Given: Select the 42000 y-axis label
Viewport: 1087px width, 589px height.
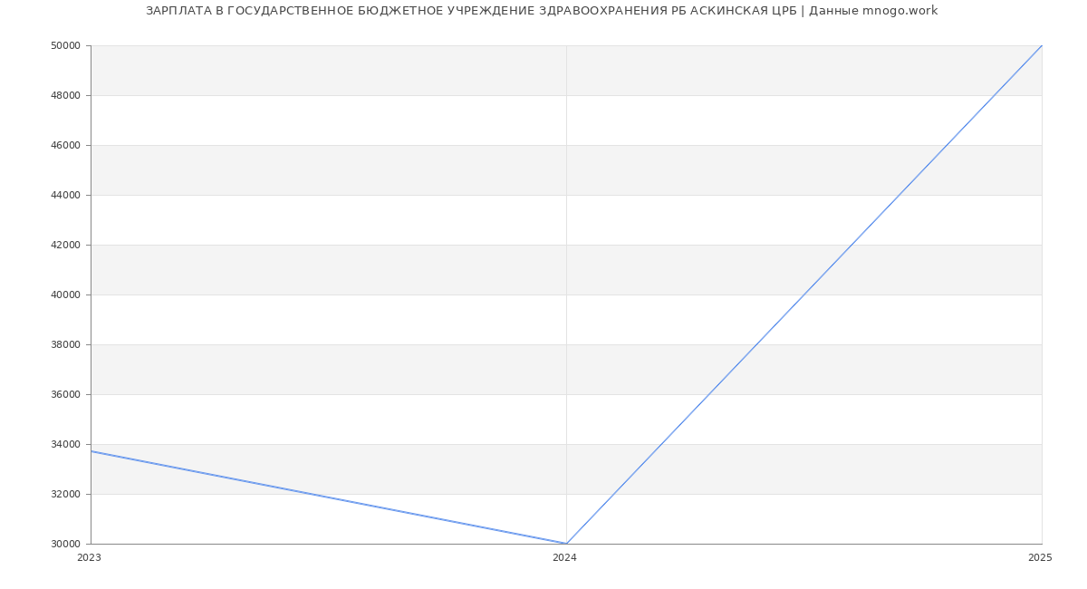Looking at the screenshot, I should [66, 245].
